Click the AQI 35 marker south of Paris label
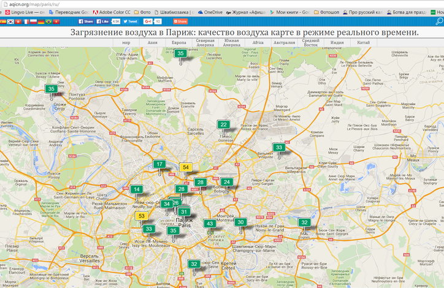The image size is (444, 288). click(x=174, y=230)
